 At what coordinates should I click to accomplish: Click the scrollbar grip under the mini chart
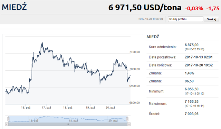pyautogui.click(x=68, y=125)
